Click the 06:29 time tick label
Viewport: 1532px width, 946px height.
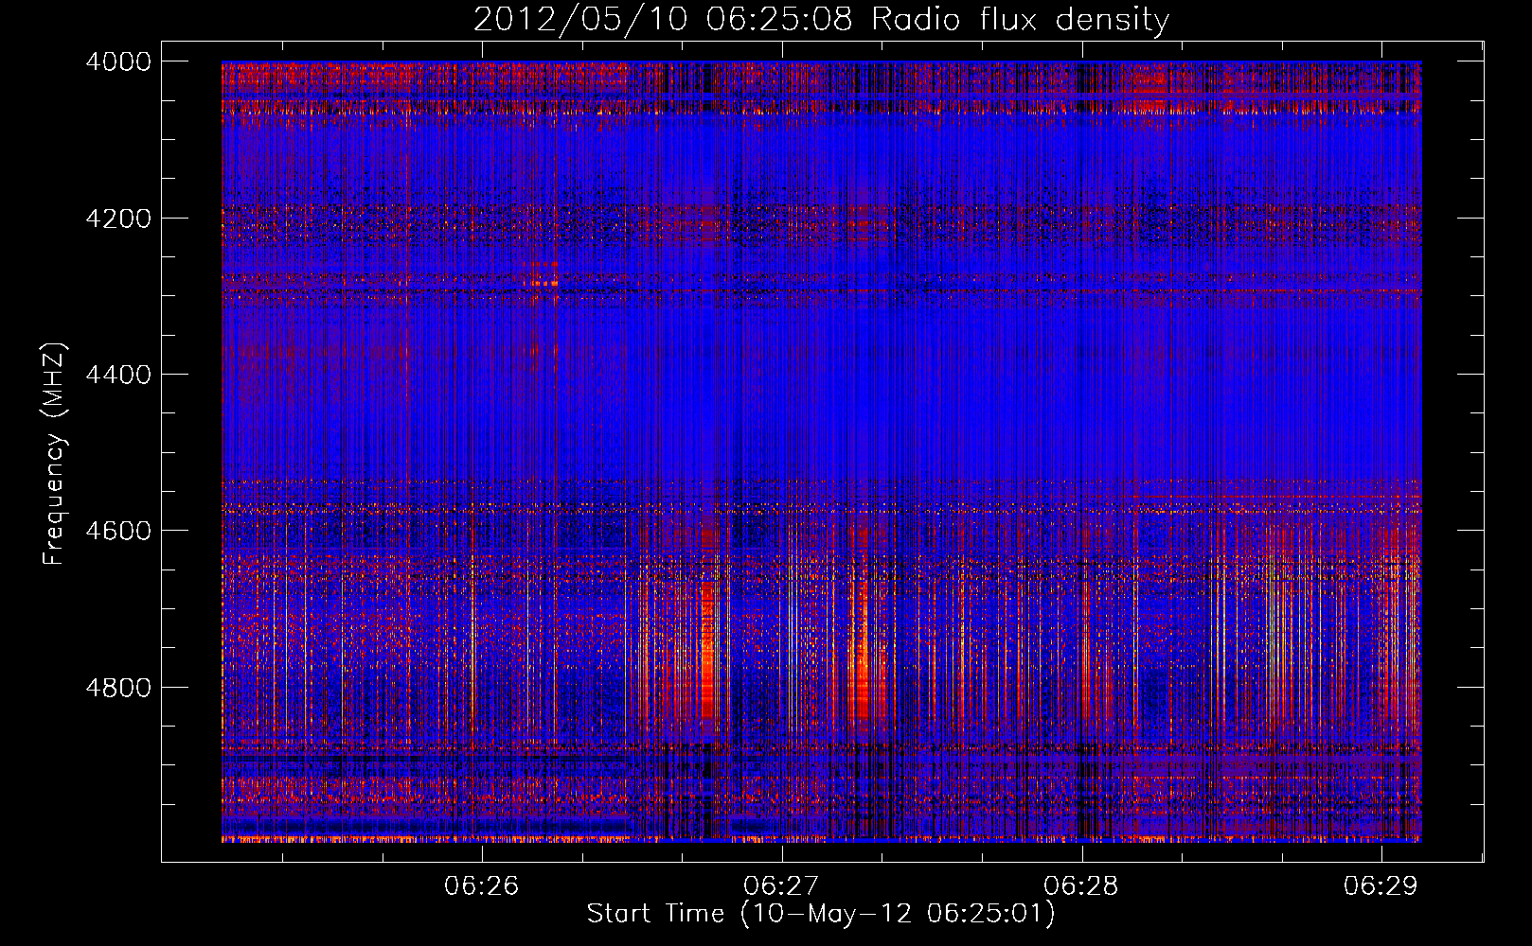pos(1381,885)
